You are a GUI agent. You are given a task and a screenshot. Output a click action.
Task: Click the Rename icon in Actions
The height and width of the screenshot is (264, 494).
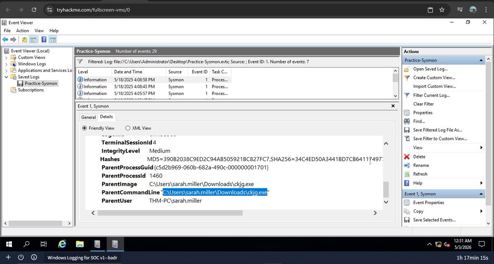coord(407,165)
